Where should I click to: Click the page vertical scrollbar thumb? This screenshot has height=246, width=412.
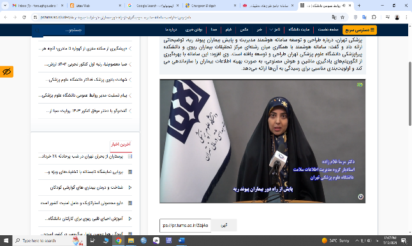[409, 94]
